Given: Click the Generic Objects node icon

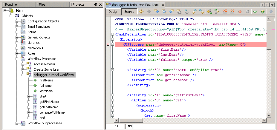Looking at the screenshot, I should tap(23, 37).
